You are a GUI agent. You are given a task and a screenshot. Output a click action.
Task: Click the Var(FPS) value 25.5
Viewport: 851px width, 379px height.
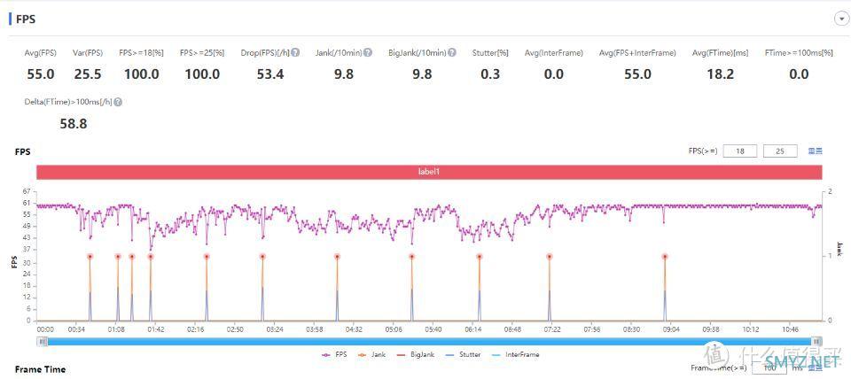click(88, 74)
